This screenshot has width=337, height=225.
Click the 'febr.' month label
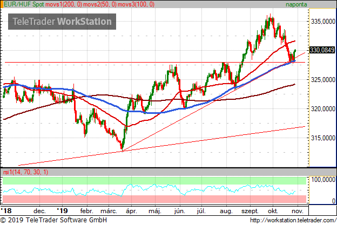click(x=86, y=211)
